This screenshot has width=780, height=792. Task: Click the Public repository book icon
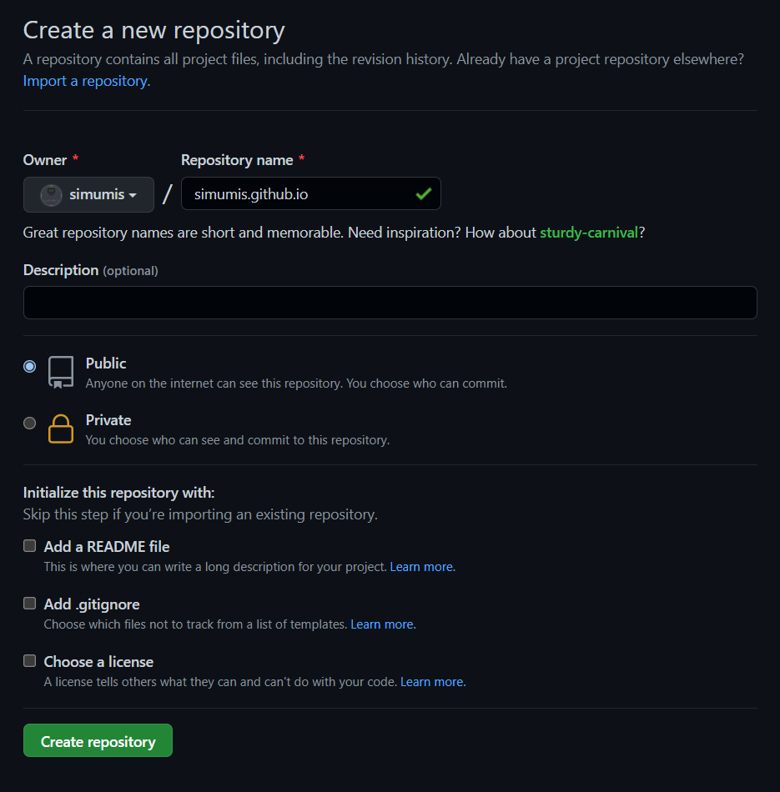(x=60, y=373)
